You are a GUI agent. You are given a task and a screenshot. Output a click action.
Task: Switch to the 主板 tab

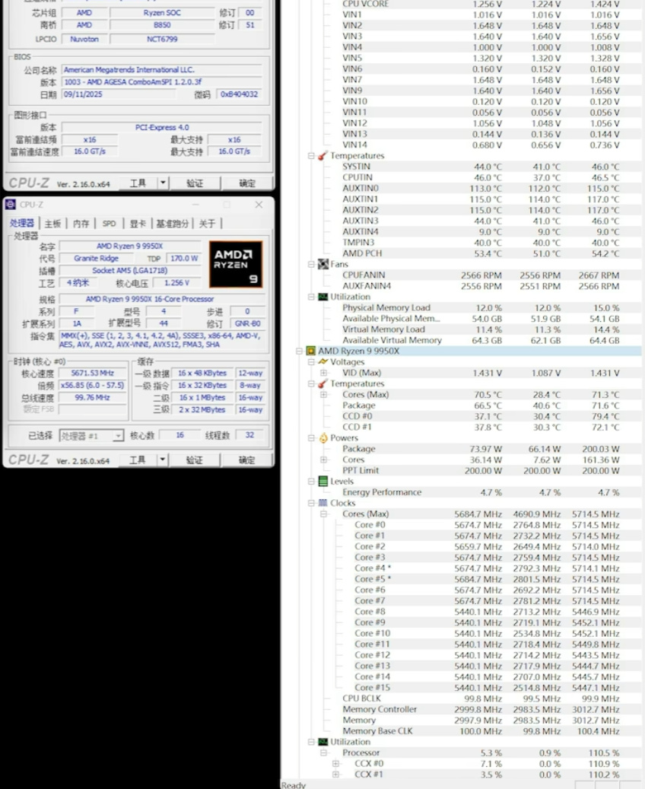[x=52, y=224]
